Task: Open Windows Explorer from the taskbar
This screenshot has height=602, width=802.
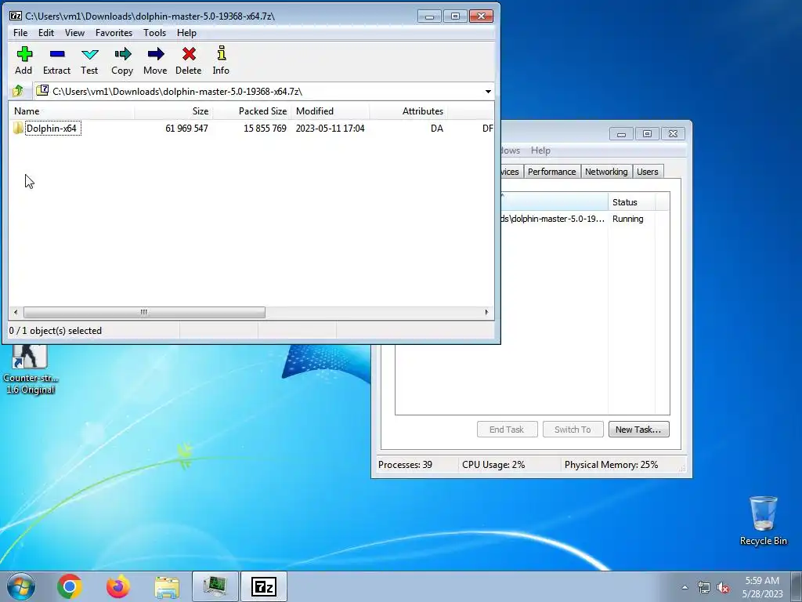Action: 167,586
